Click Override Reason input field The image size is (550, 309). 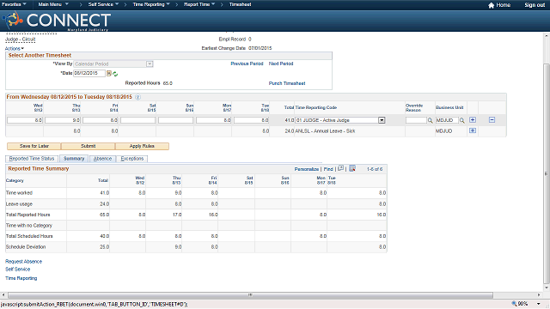point(416,120)
